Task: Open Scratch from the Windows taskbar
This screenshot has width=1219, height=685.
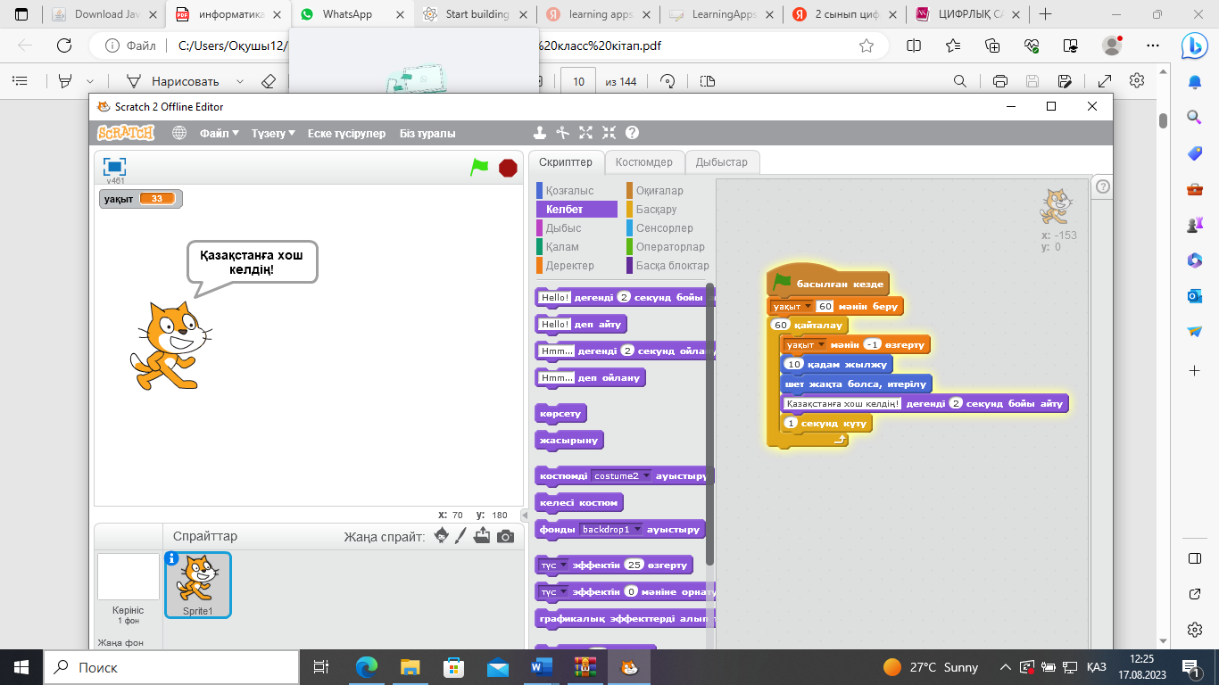Action: coord(628,667)
